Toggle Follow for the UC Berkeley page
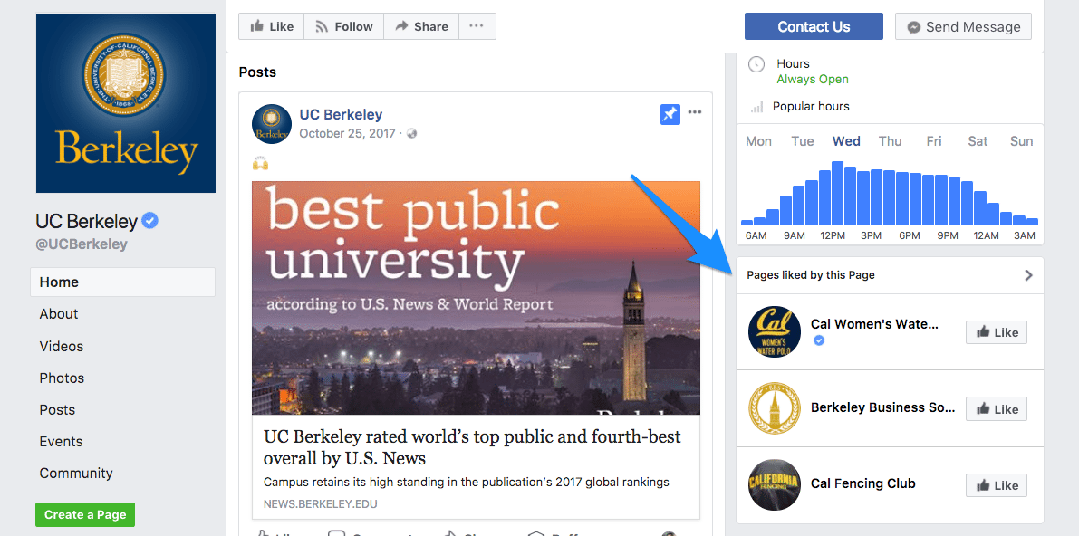 tap(343, 26)
